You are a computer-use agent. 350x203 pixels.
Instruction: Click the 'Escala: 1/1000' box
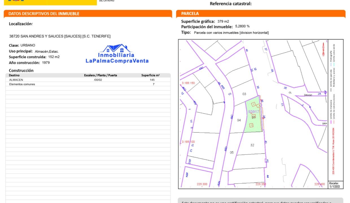(336, 185)
